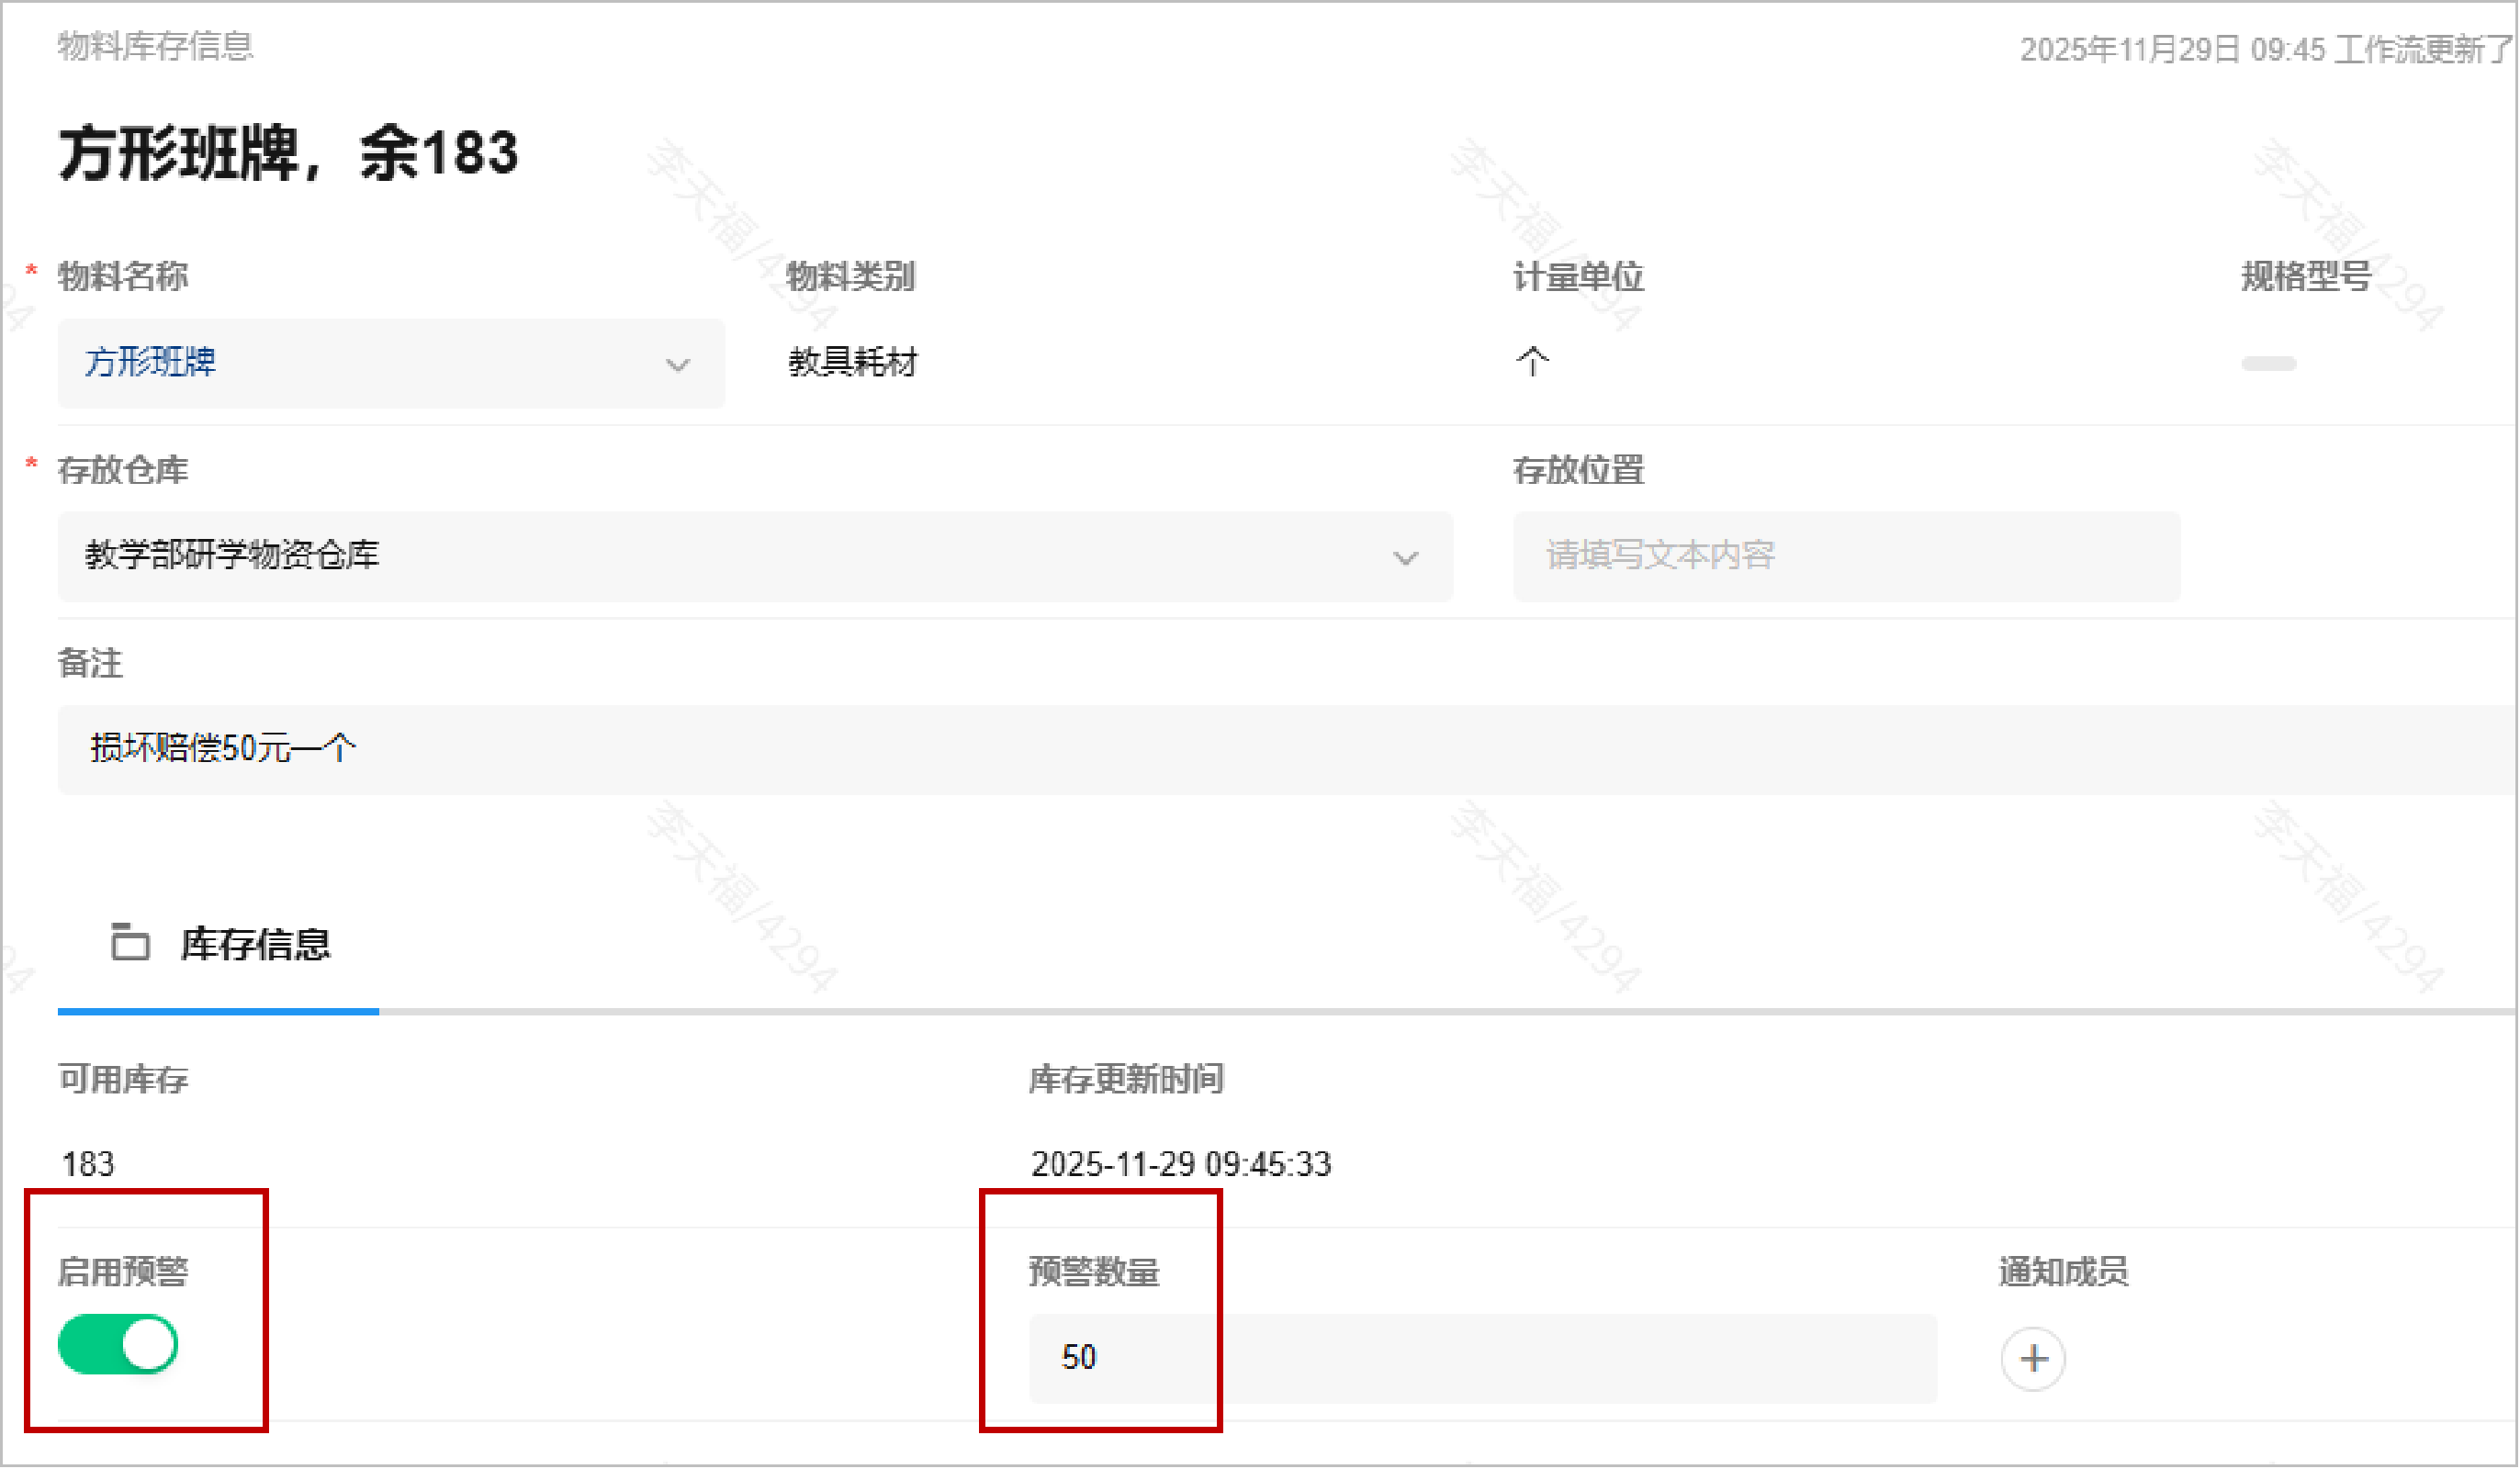Click the 方形班牌，余183 title heading
The image size is (2520, 1469).
click(x=288, y=153)
